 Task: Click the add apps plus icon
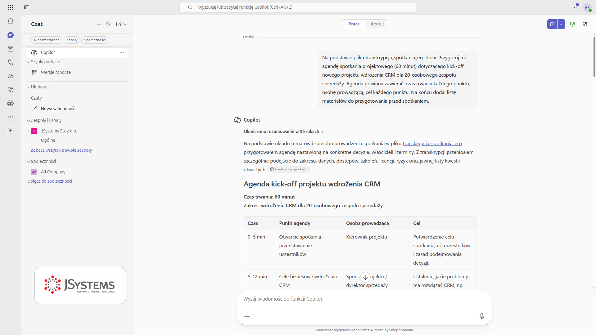click(11, 131)
